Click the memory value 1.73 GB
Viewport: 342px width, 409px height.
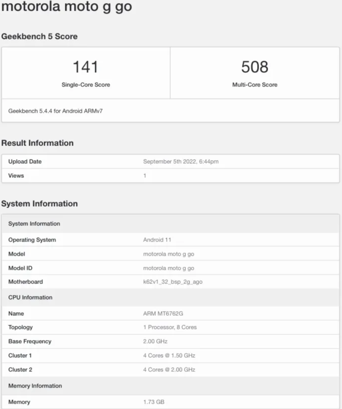154,402
